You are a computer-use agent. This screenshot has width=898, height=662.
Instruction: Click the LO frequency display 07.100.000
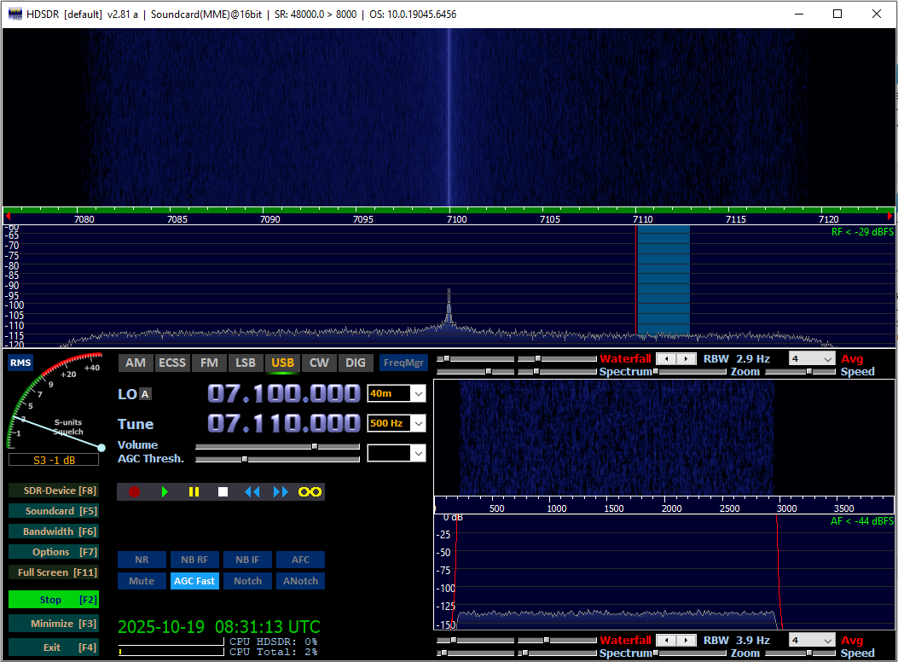click(283, 393)
